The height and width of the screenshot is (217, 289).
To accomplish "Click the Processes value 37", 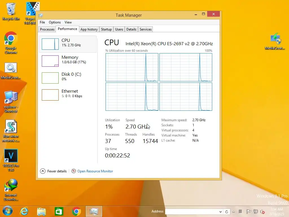I will 108,141.
